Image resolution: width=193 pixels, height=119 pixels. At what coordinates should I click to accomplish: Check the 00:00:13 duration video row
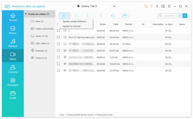click(59, 57)
